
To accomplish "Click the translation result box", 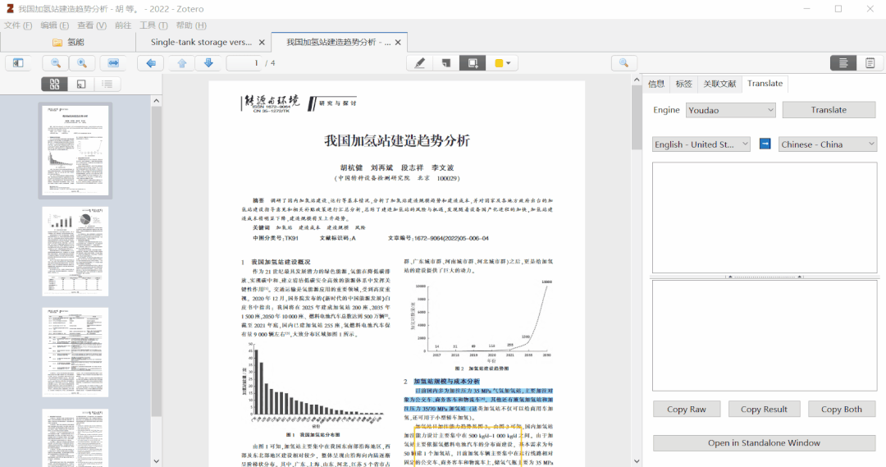I will (x=765, y=336).
